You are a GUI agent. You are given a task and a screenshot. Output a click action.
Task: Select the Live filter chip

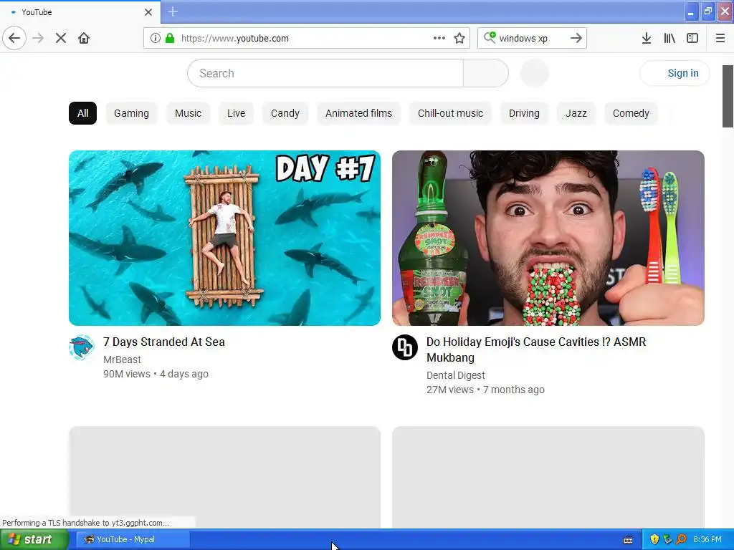pos(236,113)
